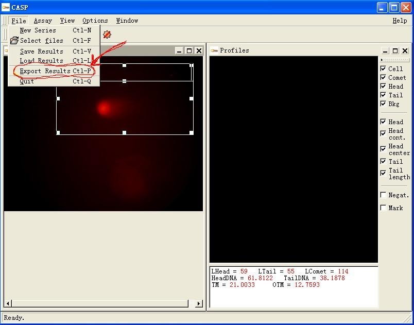Viewport: 414px width, 325px height.
Task: Uncheck the Tail length option
Action: (383, 173)
